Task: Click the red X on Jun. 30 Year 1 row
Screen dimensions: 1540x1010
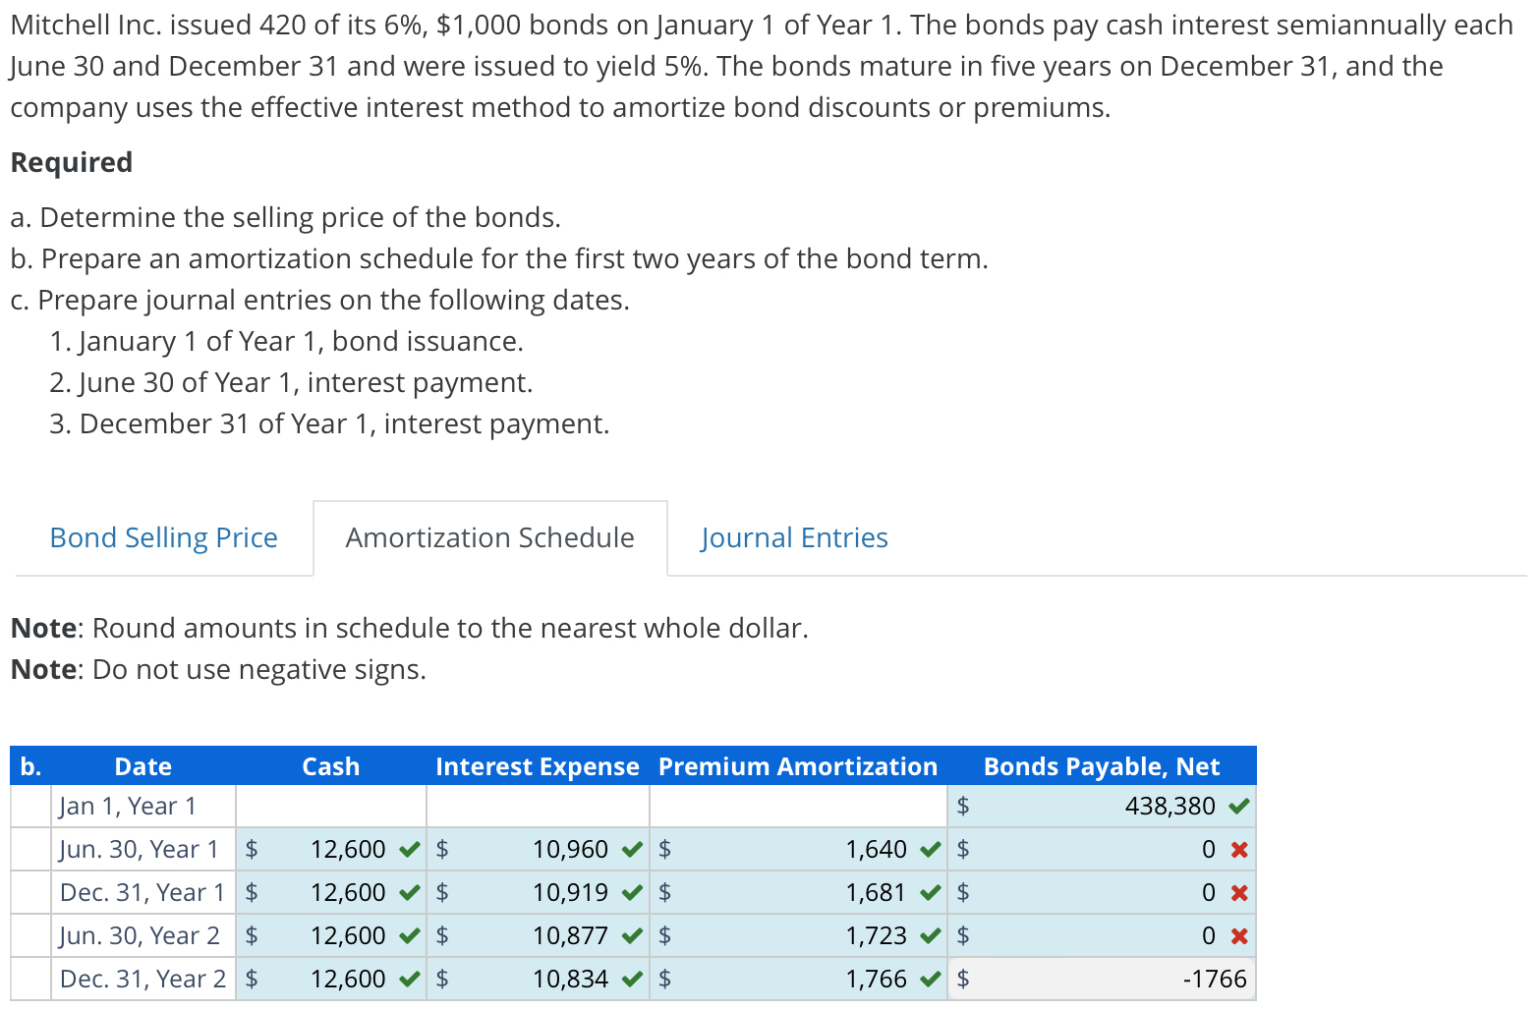Action: tap(1239, 849)
